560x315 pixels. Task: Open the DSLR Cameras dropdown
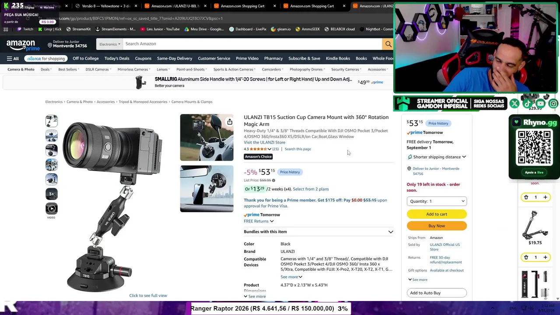(98, 70)
